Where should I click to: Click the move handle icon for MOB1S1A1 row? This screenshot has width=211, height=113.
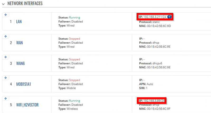click(x=6, y=78)
